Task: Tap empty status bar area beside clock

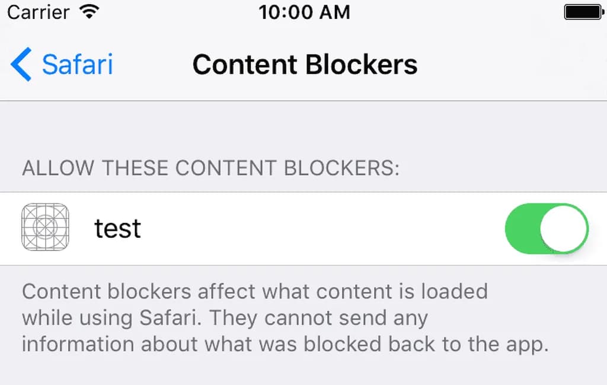Action: [457, 12]
